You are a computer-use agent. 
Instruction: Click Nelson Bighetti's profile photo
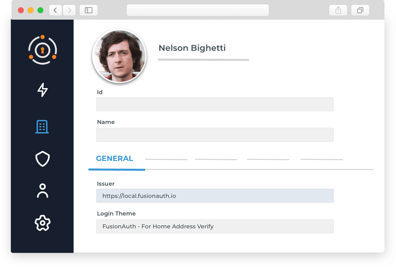tap(119, 56)
